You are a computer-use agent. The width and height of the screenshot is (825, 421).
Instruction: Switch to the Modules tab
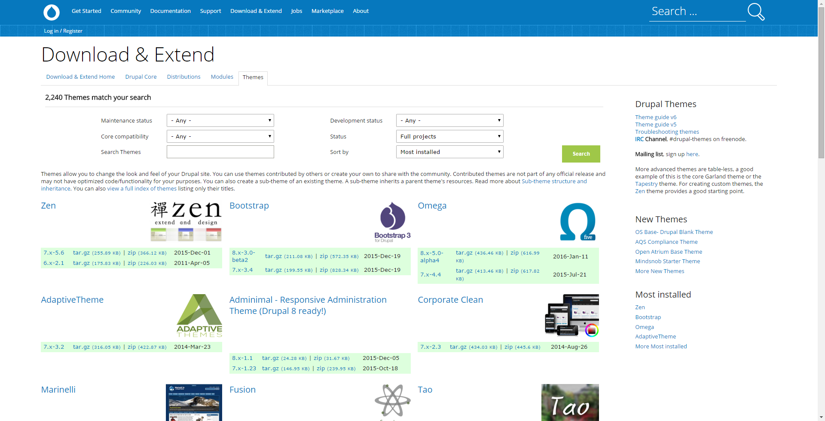[222, 77]
